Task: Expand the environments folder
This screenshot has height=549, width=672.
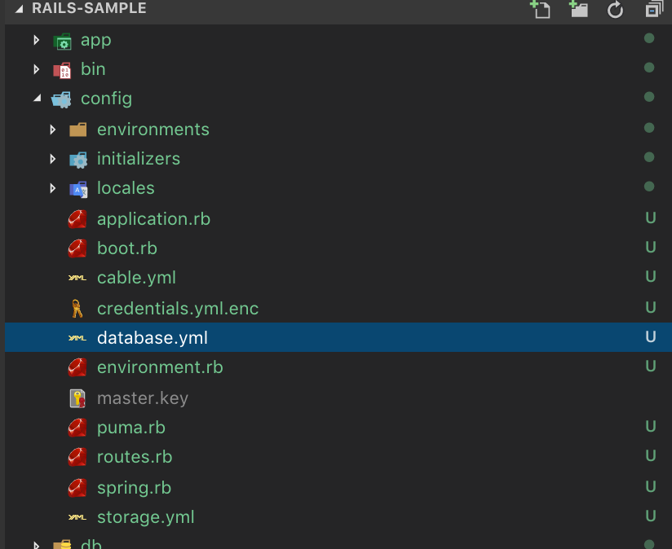Action: tap(53, 130)
